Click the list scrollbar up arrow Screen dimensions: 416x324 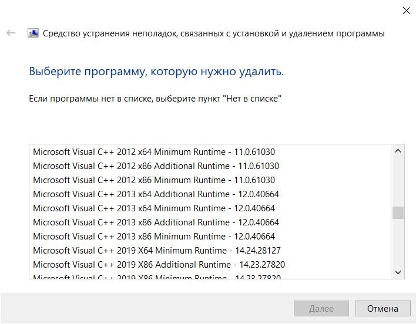tap(398, 151)
